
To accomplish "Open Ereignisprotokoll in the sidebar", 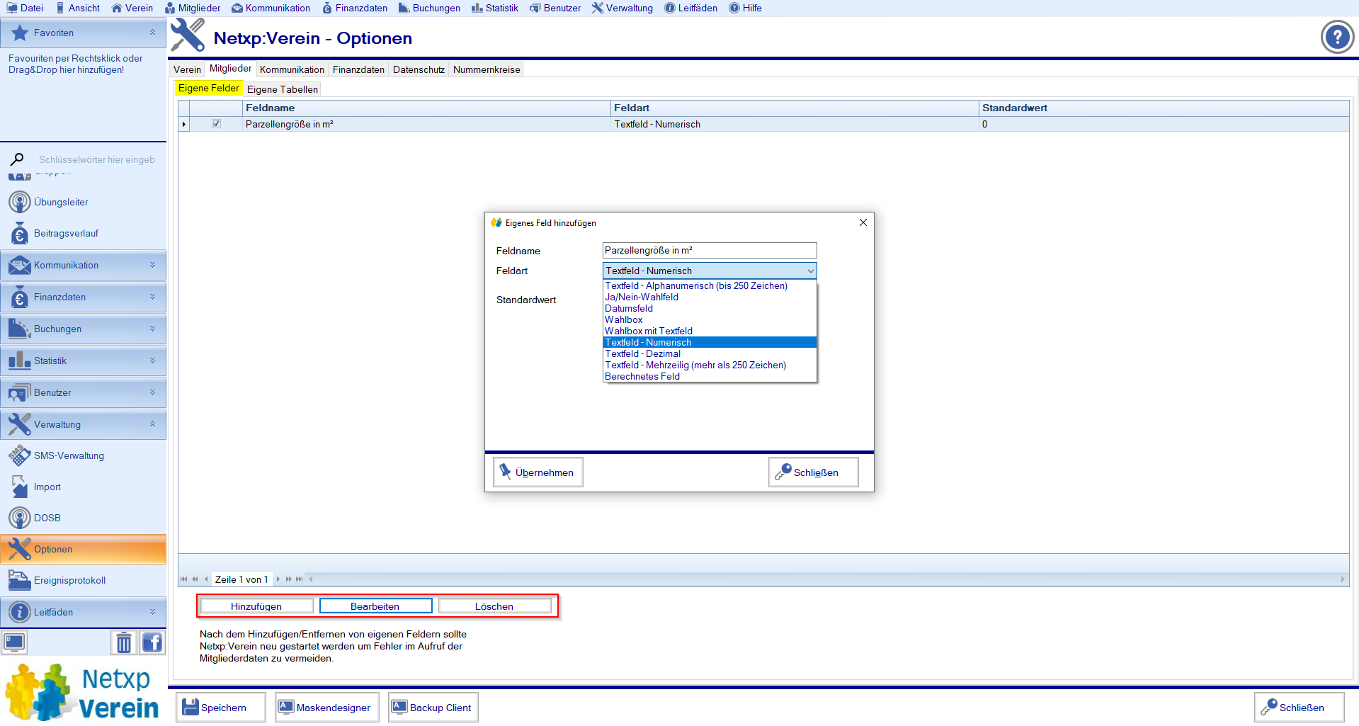I will pos(69,580).
